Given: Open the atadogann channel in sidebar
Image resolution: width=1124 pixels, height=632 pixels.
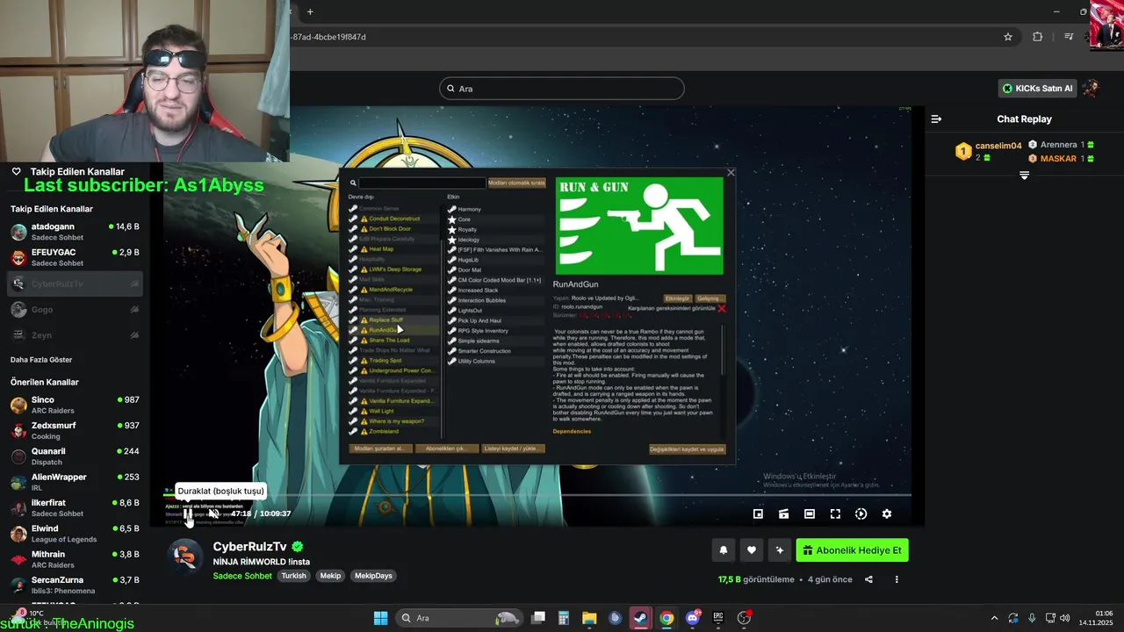Looking at the screenshot, I should coord(75,232).
